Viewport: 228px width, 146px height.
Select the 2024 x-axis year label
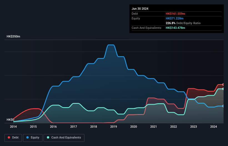coord(214,127)
